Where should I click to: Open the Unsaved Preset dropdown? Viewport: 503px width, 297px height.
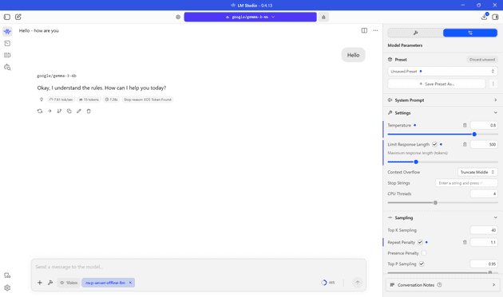coord(442,72)
